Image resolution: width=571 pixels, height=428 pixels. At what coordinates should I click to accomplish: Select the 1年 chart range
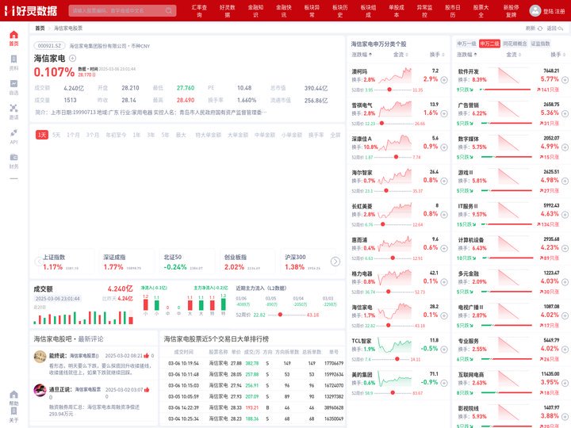click(x=136, y=135)
